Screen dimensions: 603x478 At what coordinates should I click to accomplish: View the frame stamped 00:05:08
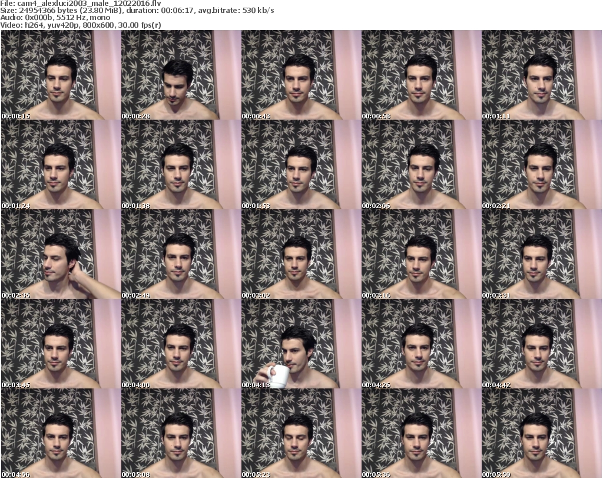(181, 433)
